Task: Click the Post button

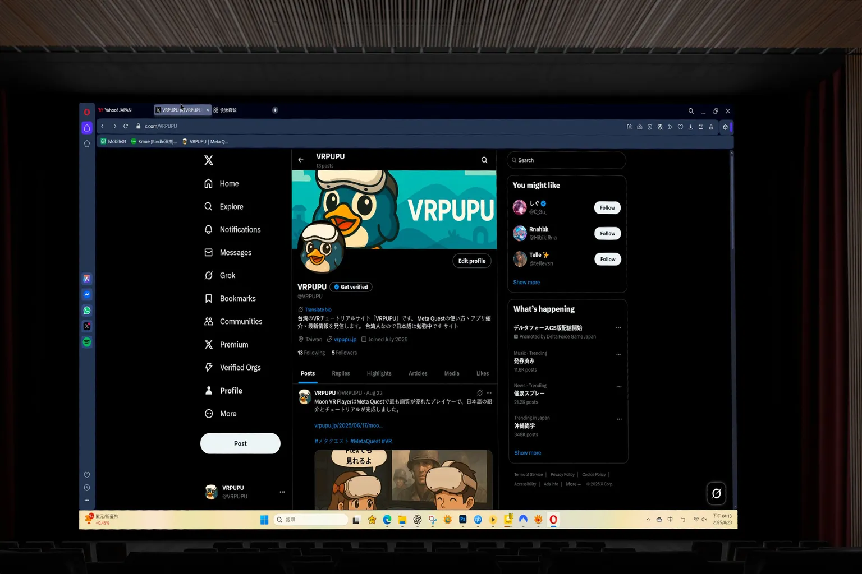Action: click(240, 443)
